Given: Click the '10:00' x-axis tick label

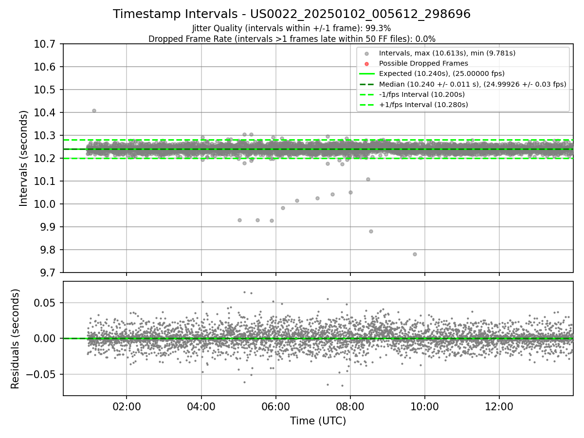Looking at the screenshot, I should pos(425,407).
